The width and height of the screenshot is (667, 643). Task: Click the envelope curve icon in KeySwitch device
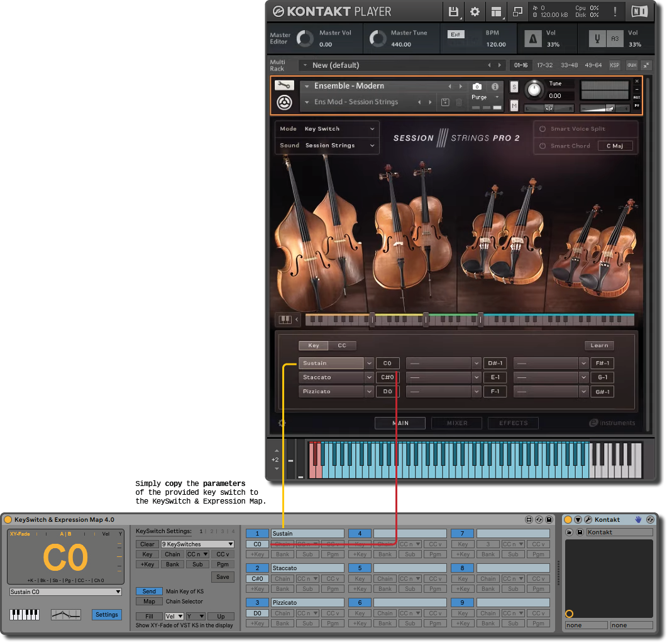(x=66, y=615)
